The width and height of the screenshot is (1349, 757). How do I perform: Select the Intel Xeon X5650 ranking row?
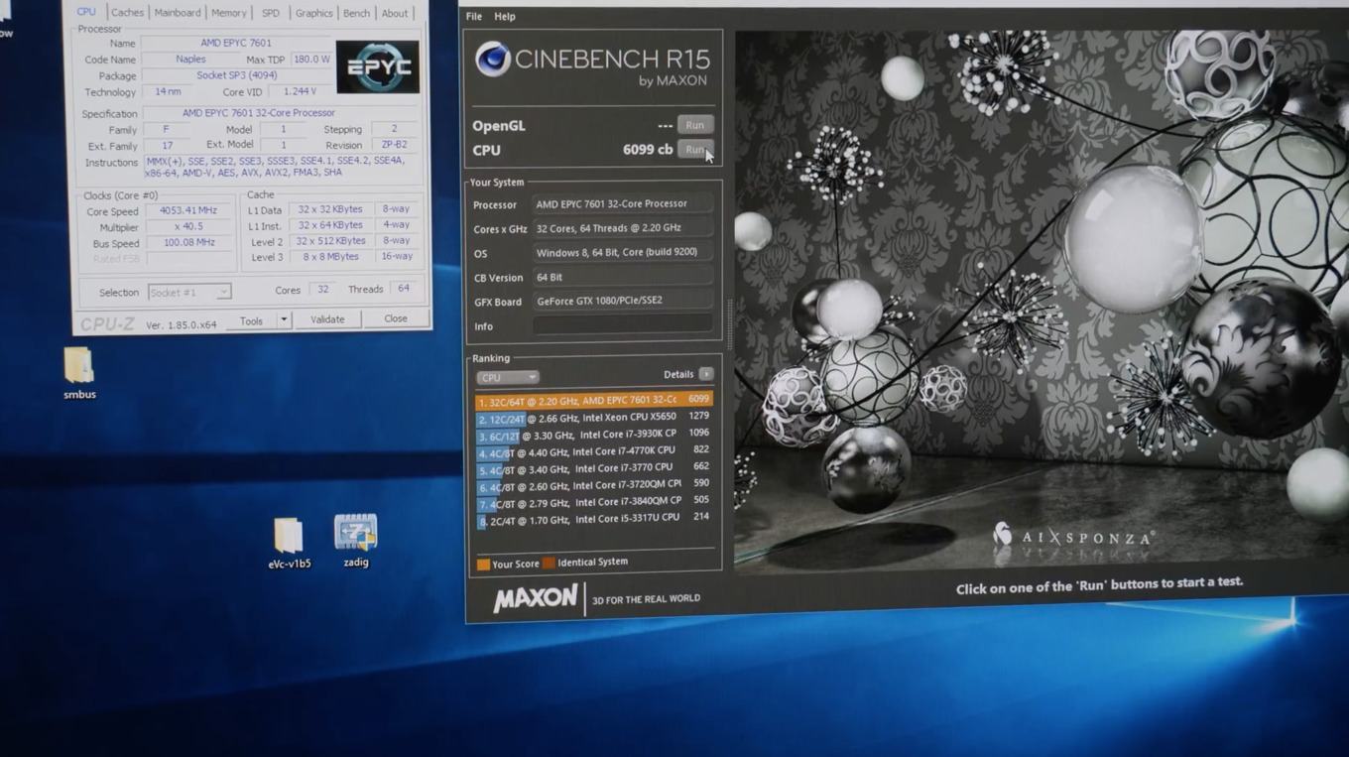594,418
